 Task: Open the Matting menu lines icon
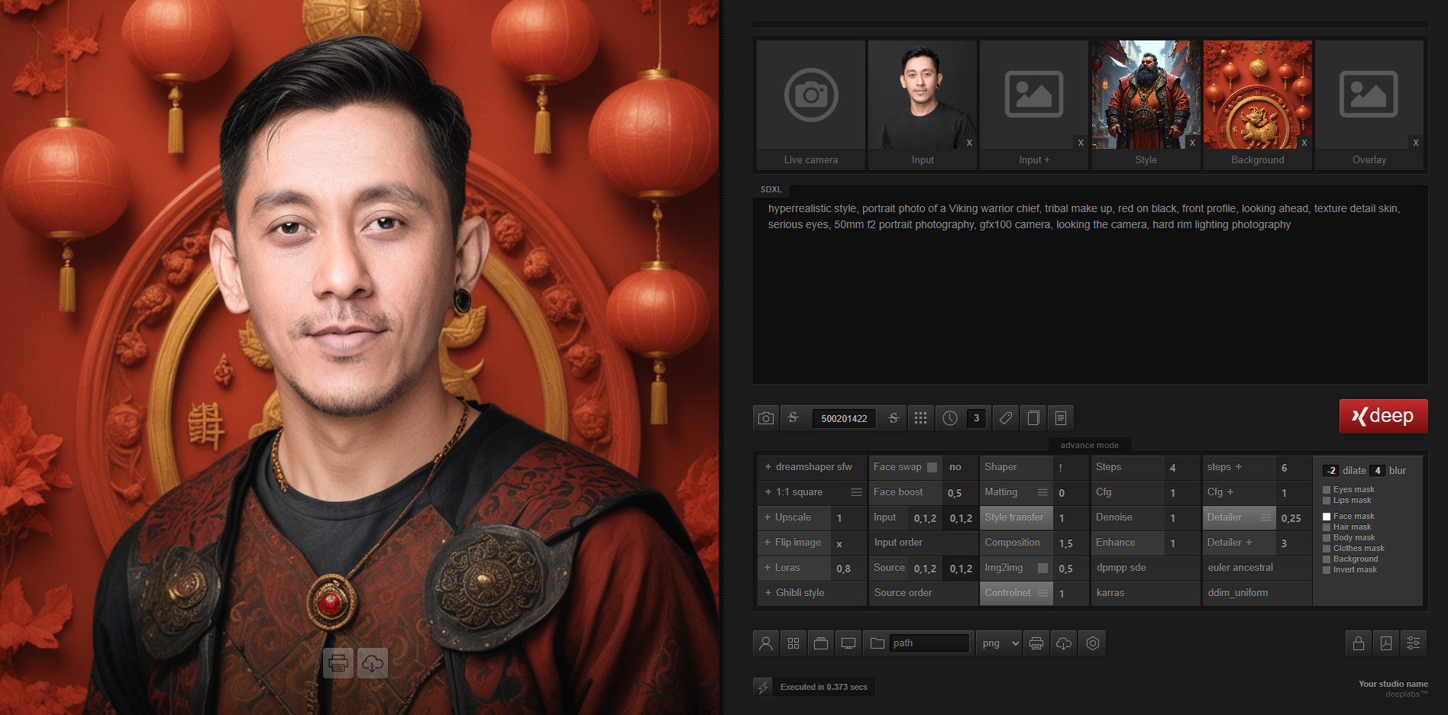coord(1042,492)
